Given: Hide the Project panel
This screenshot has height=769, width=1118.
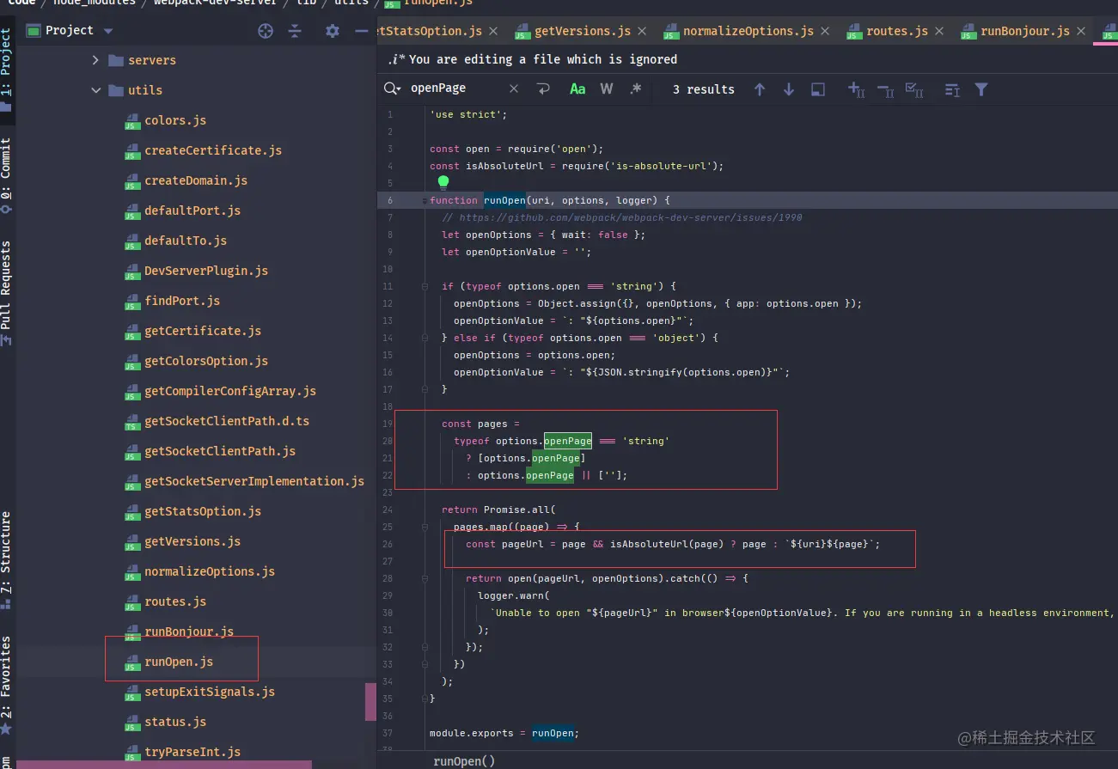Looking at the screenshot, I should tap(362, 31).
